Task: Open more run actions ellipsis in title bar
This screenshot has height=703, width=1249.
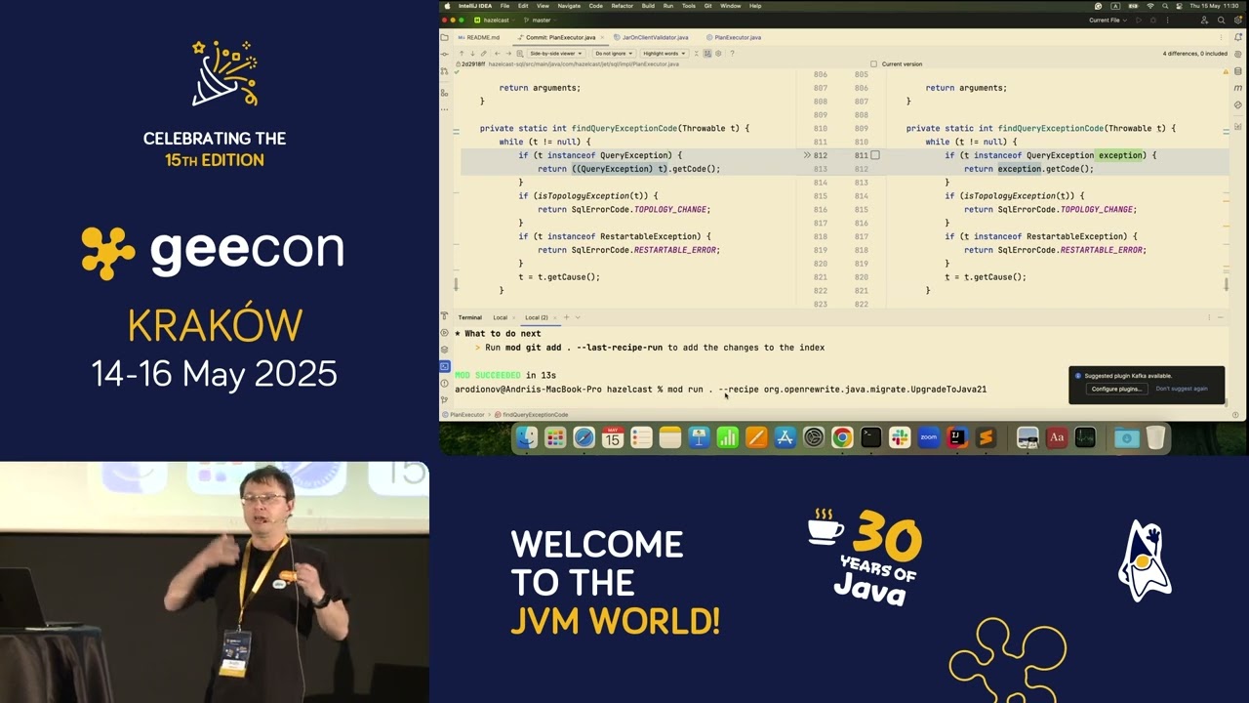Action: (x=1168, y=20)
